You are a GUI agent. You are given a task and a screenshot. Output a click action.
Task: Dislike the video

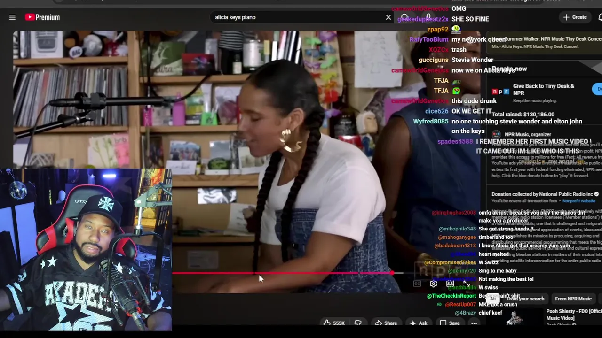point(358,323)
